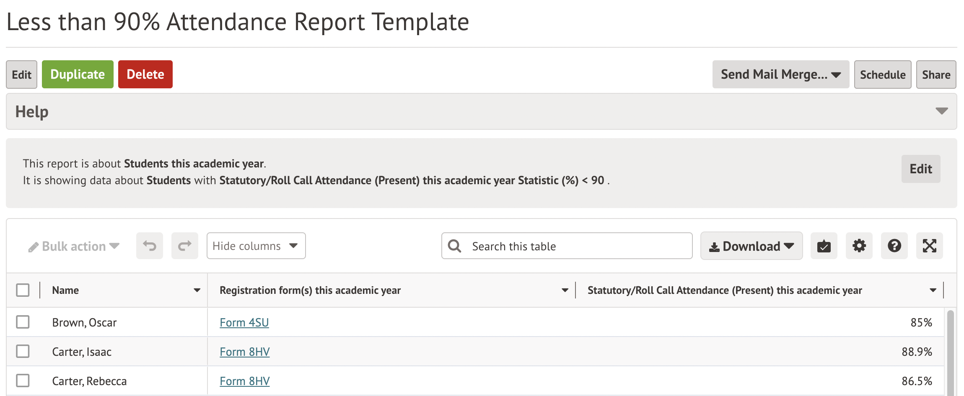Click the table's vertical scrollbar

coord(950,352)
